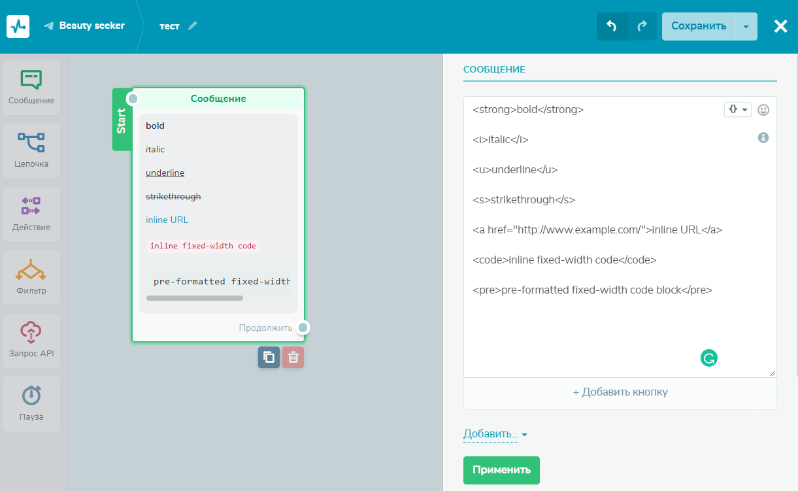The image size is (798, 491).
Task: Edit flow name with pencil icon
Action: coord(192,26)
